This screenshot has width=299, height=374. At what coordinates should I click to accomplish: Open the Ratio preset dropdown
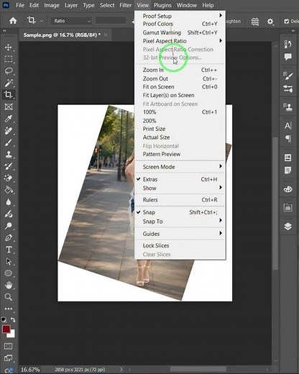[72, 21]
